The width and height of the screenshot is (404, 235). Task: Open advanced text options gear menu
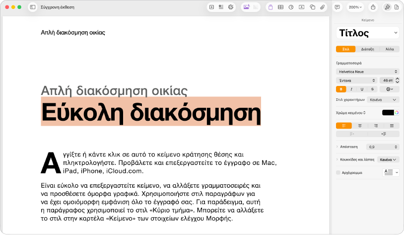click(389, 89)
